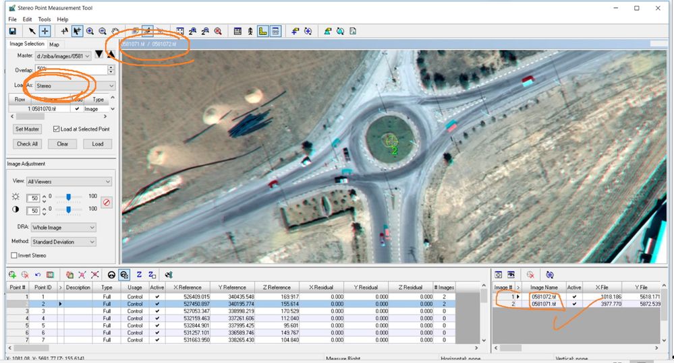This screenshot has height=363, width=674.
Task: Click the Save disk icon
Action: pyautogui.click(x=12, y=32)
